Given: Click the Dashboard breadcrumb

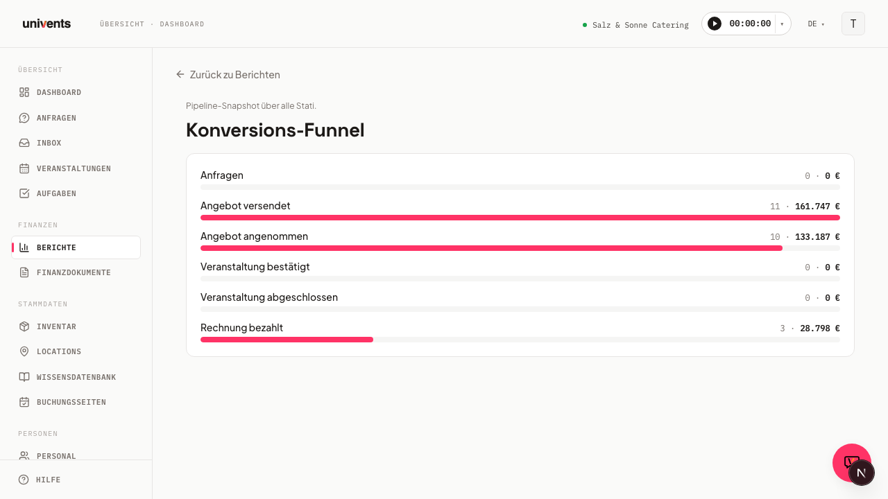Looking at the screenshot, I should [182, 24].
